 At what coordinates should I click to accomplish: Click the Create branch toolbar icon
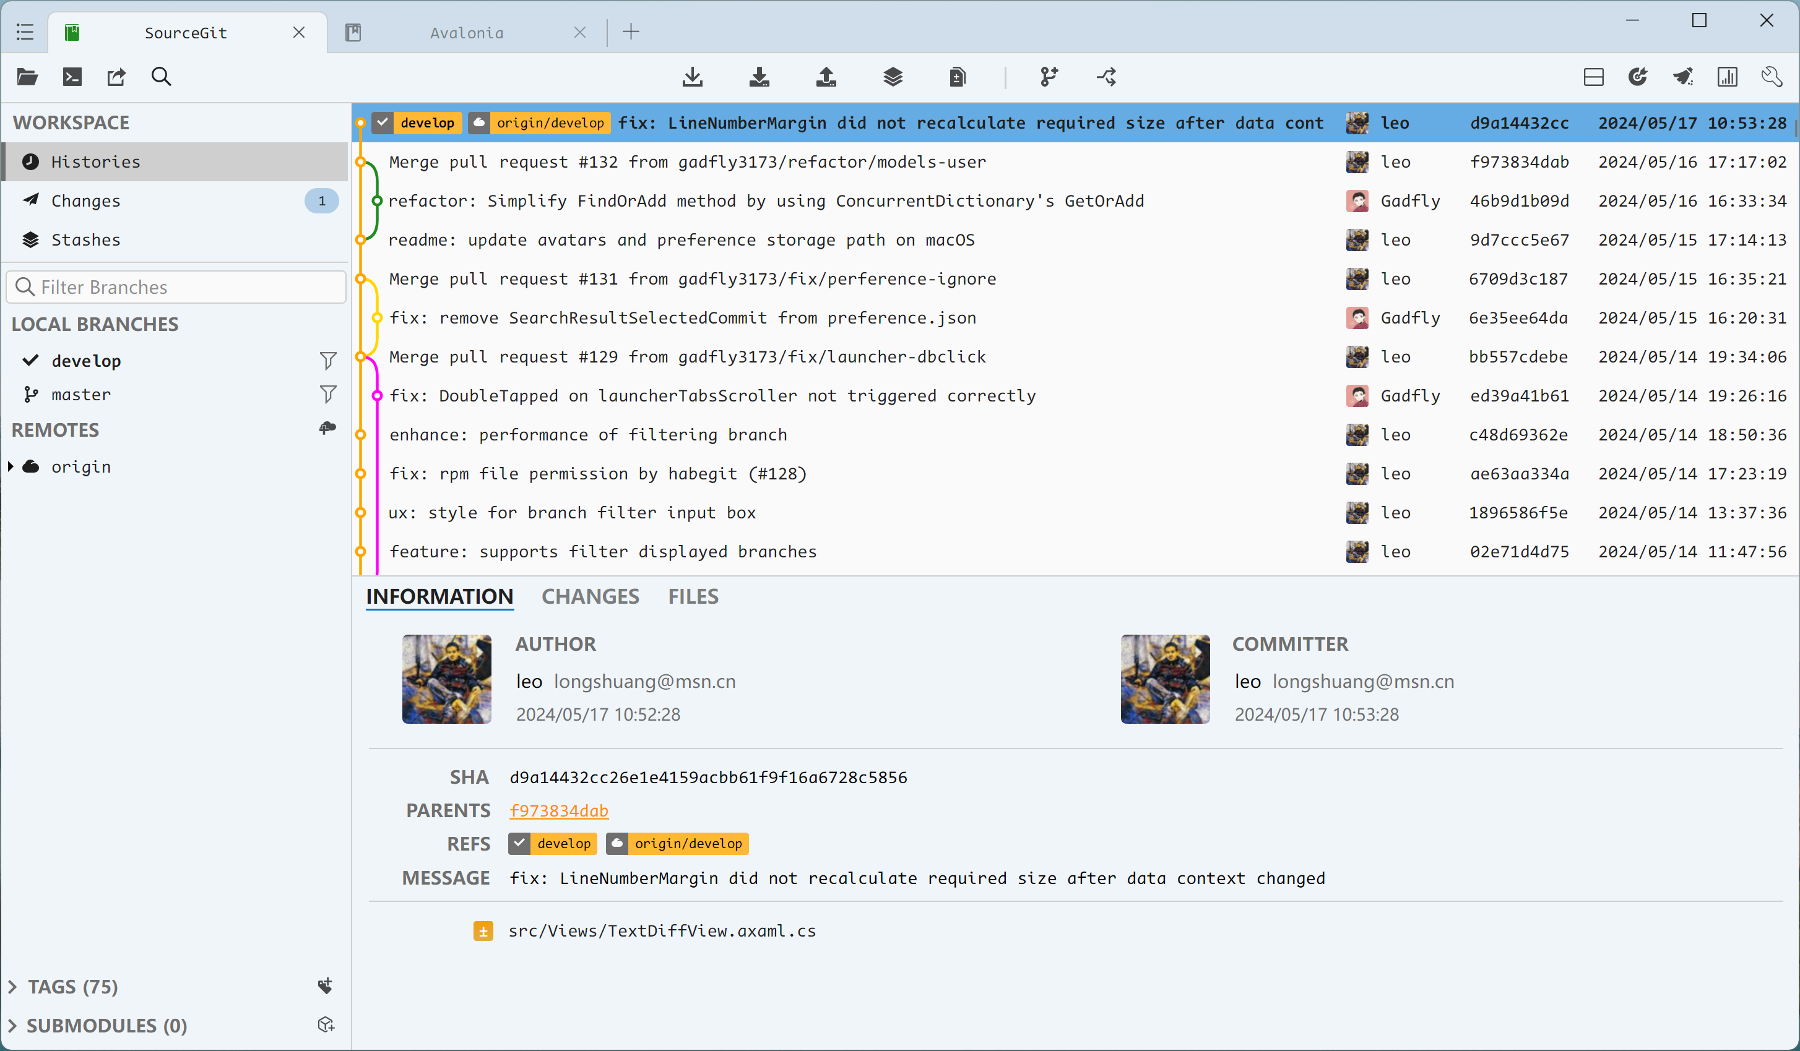click(1048, 77)
